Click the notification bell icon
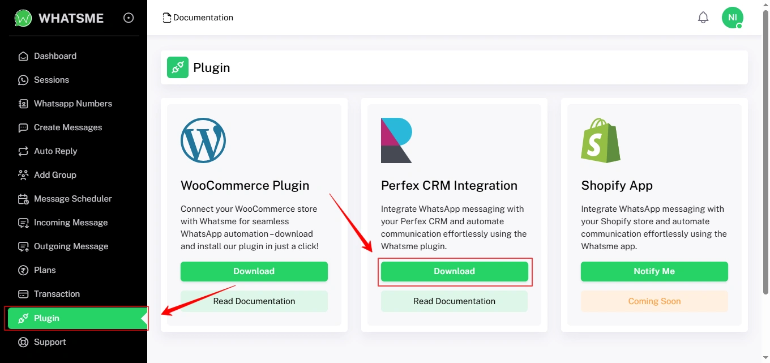This screenshot has height=363, width=770. coord(703,18)
